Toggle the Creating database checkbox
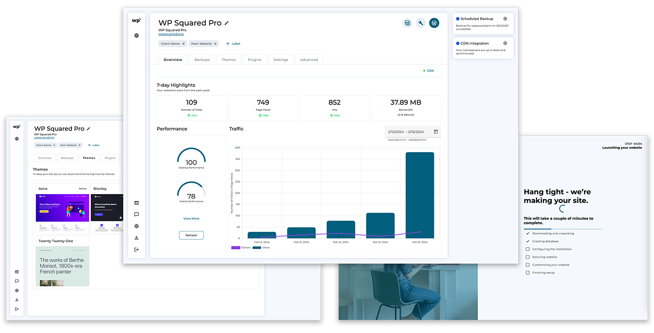654x333 pixels. coord(528,241)
